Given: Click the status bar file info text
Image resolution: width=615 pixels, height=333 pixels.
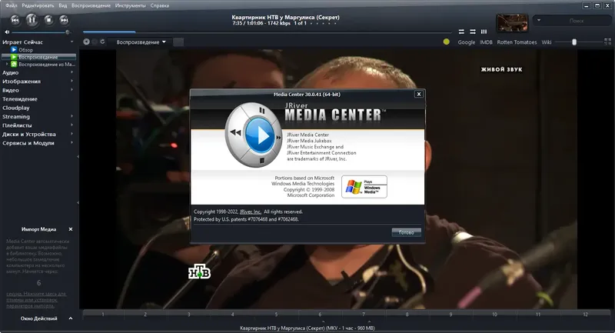Looking at the screenshot, I should tap(307, 328).
